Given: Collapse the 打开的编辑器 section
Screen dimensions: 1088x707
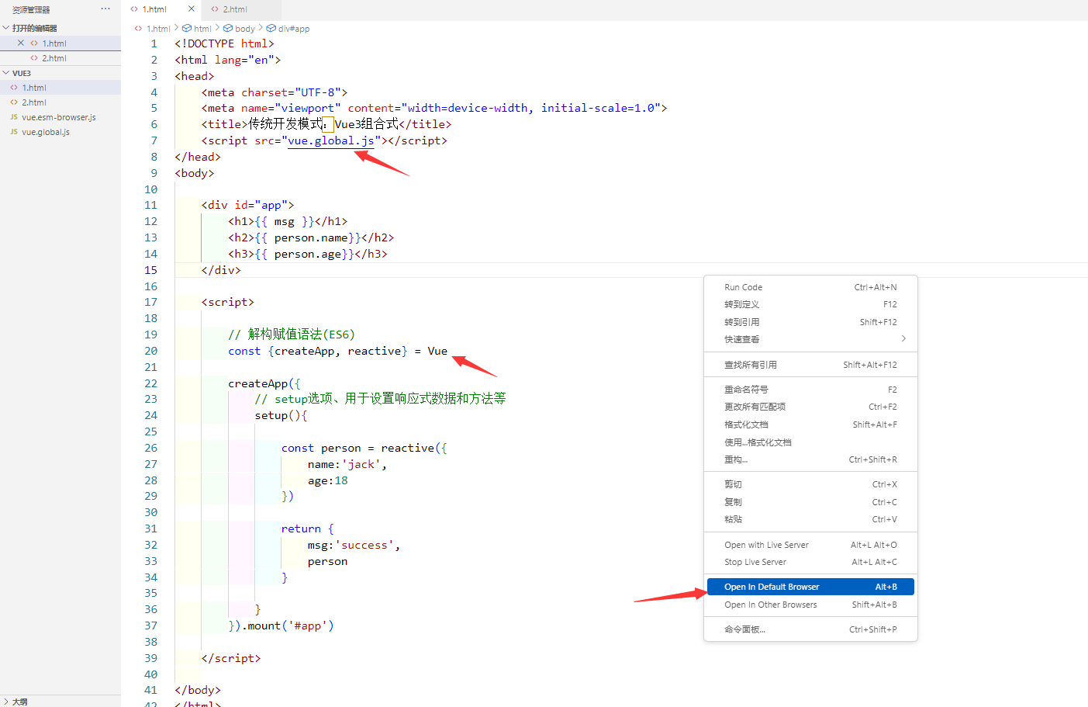Looking at the screenshot, I should [6, 28].
